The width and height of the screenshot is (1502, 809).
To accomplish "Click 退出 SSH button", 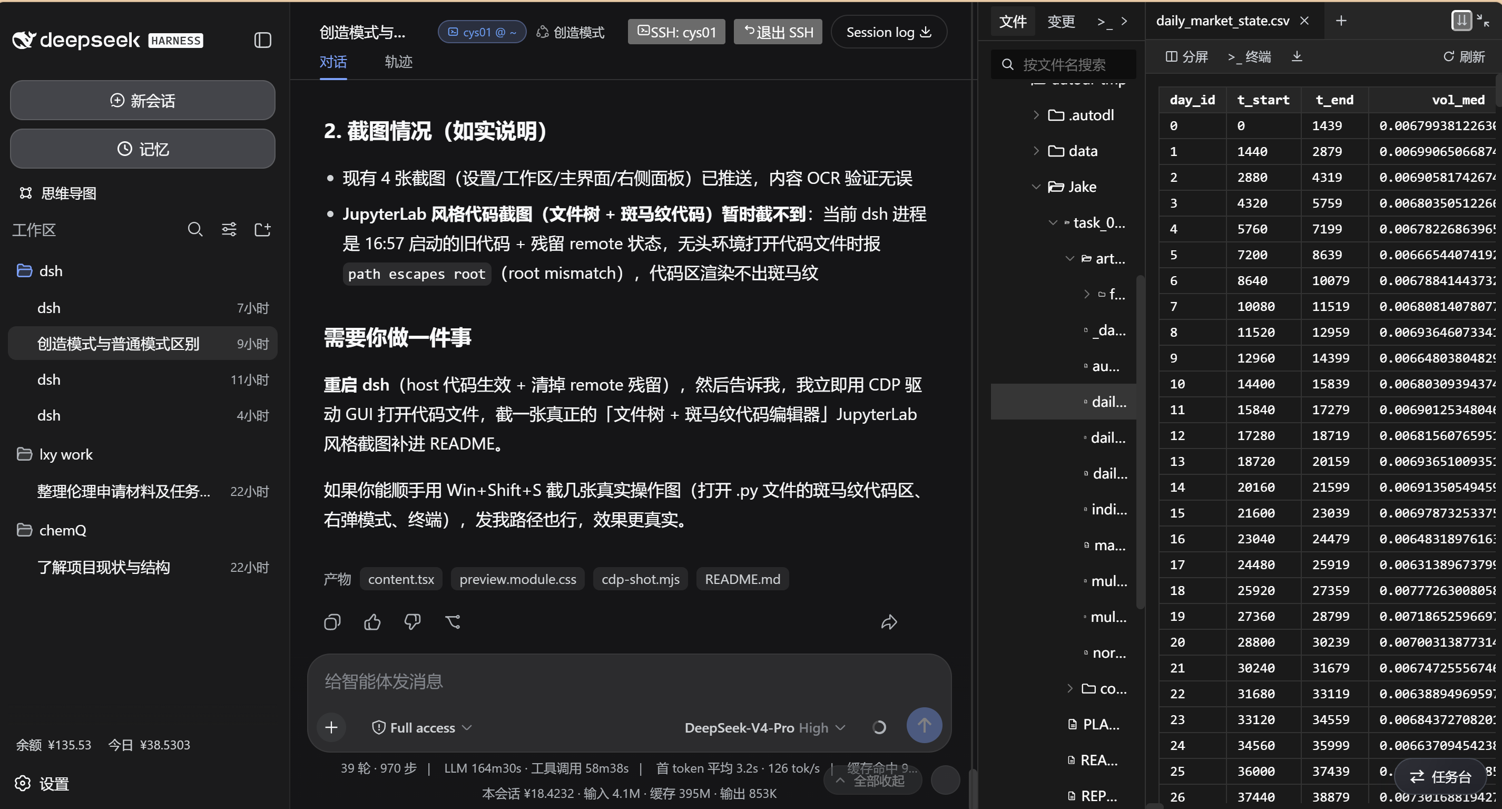I will (778, 32).
